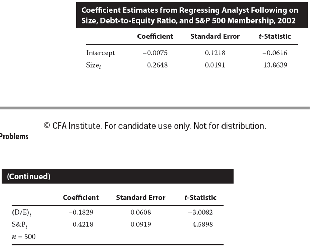
Task: Click the Intercept coefficient value −0.0075
Action: tap(155, 53)
